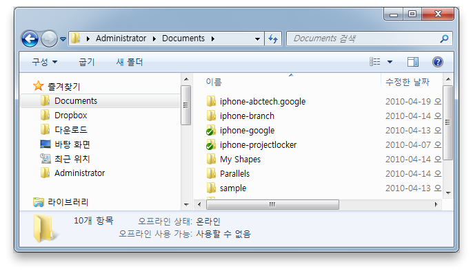This screenshot has width=473, height=273.
Task: Click the file list vertical scrollbar thumb
Action: (448, 122)
